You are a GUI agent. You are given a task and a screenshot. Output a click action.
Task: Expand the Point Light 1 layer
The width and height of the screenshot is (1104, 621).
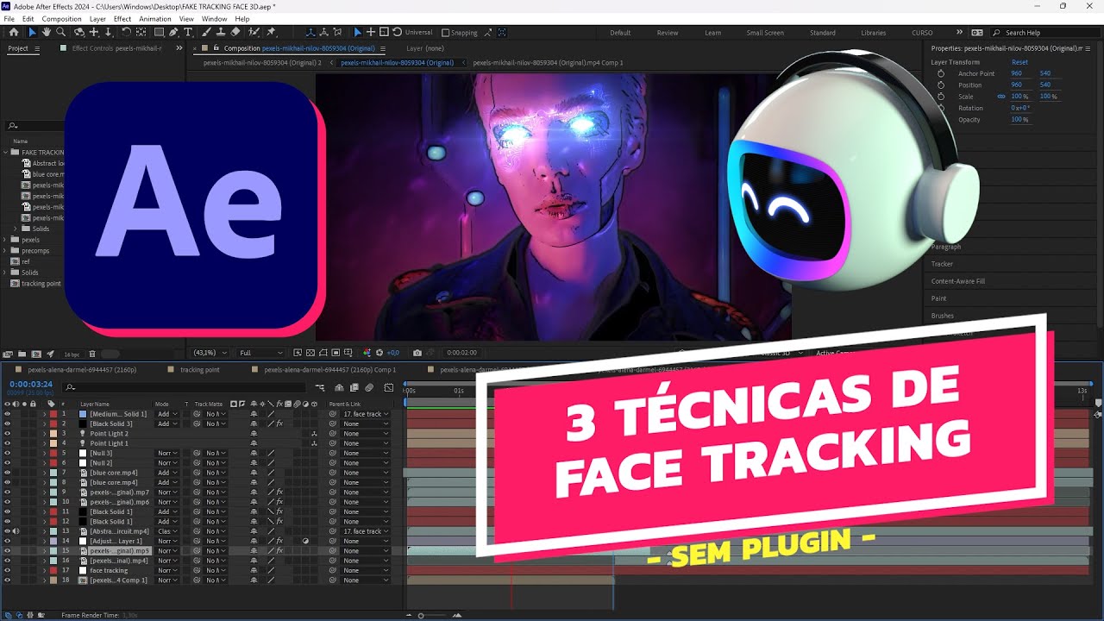click(44, 443)
